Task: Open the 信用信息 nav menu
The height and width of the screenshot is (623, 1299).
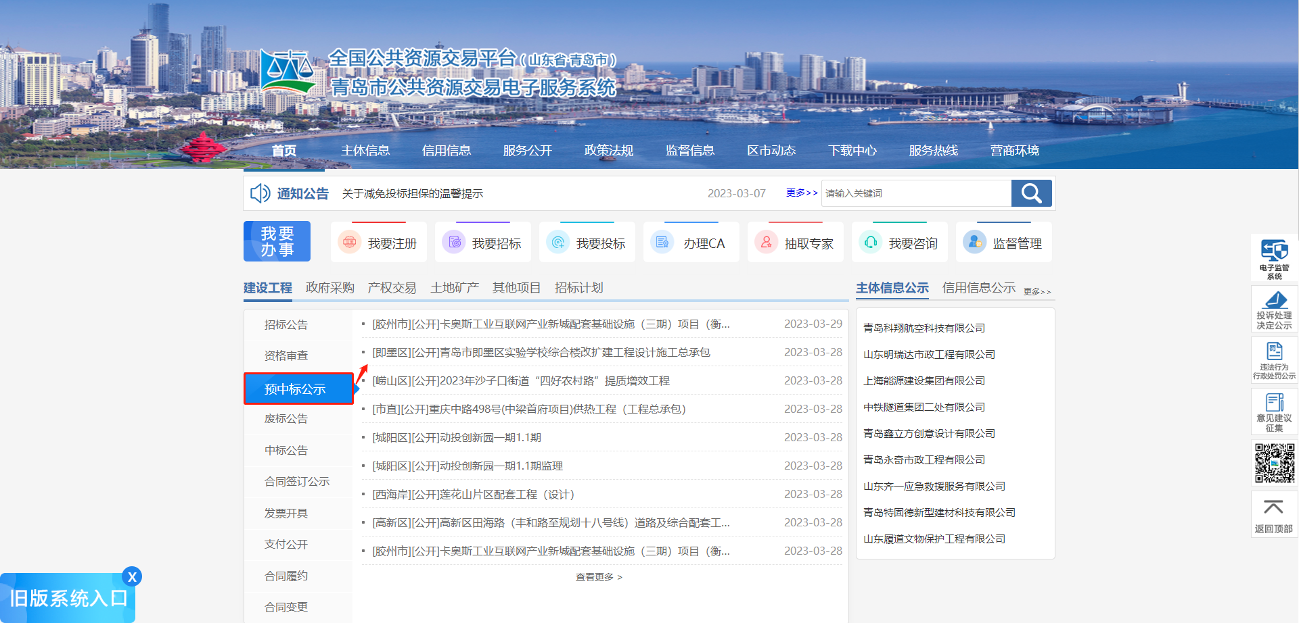Action: [447, 151]
